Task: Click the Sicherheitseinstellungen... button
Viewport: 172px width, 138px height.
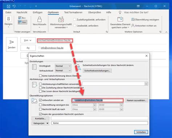Action: pyautogui.click(x=97, y=71)
